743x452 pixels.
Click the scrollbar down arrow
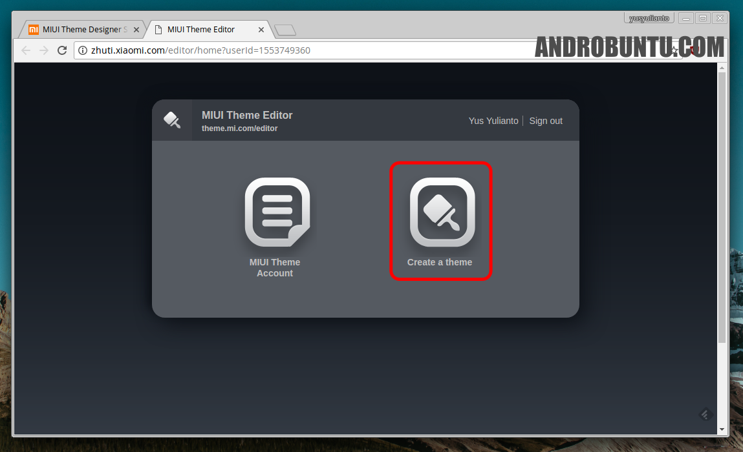(722, 429)
